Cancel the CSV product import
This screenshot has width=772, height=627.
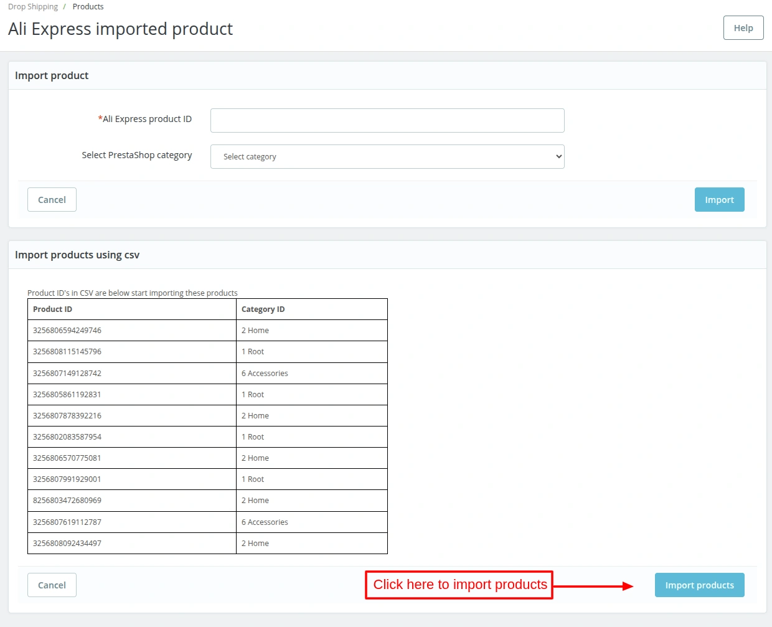[x=52, y=585]
